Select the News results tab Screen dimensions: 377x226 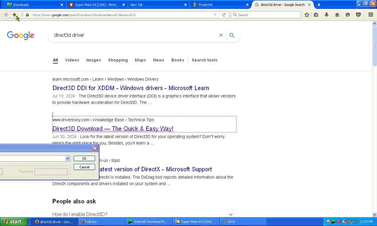pyautogui.click(x=159, y=60)
